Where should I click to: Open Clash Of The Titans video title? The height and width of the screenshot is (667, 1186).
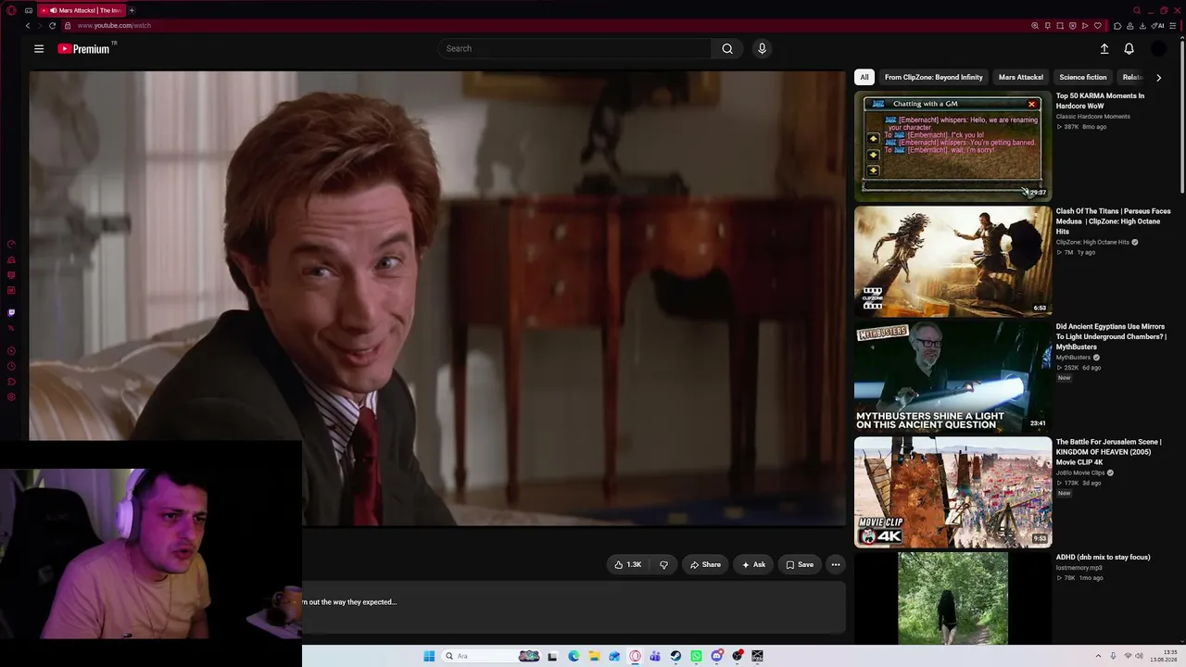[x=1113, y=221]
